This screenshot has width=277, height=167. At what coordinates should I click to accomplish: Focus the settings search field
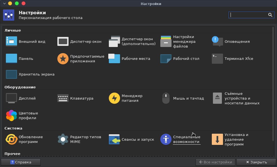click(x=251, y=15)
